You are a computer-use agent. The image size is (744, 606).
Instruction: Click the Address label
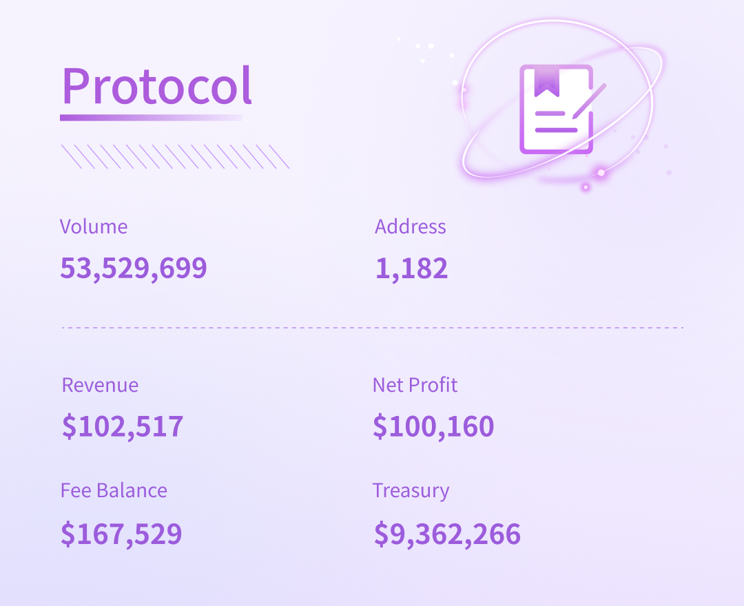pos(411,227)
